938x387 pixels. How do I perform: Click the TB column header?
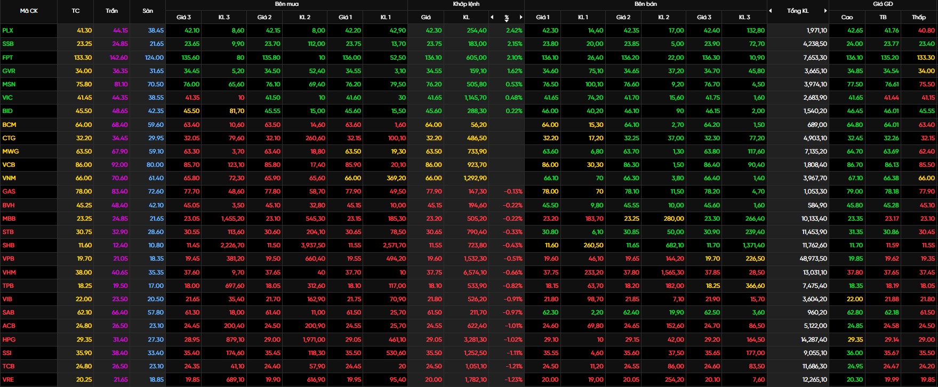pyautogui.click(x=883, y=18)
